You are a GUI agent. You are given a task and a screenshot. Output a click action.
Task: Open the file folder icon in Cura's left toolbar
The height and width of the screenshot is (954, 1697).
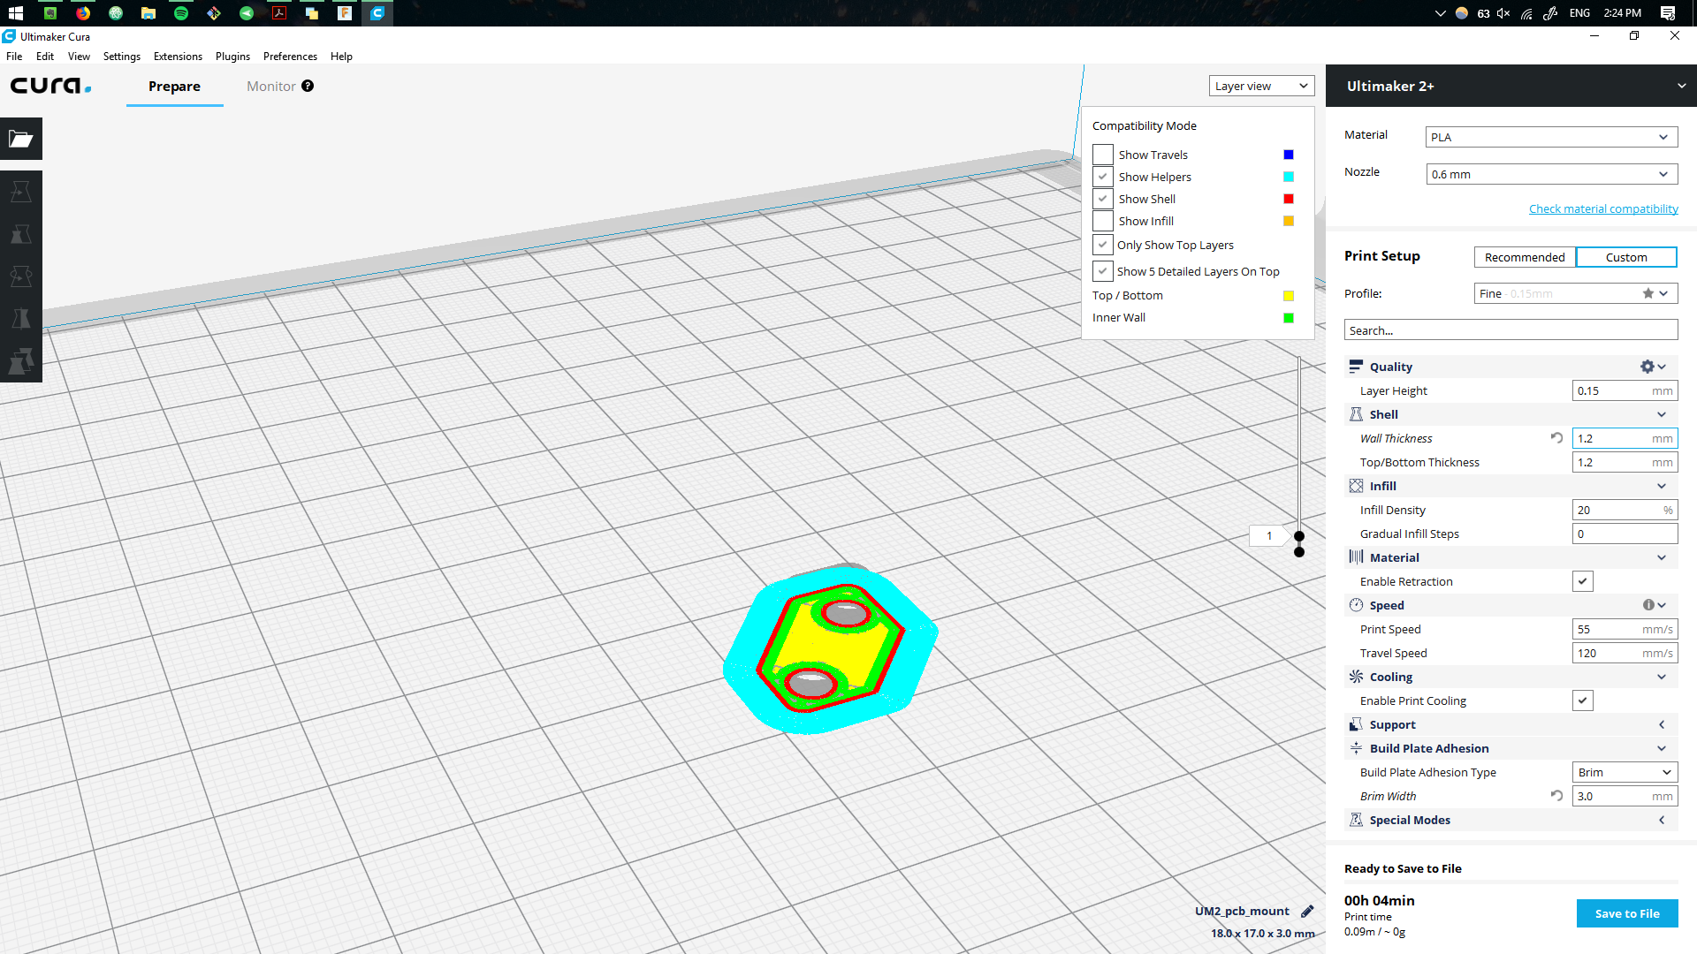(21, 139)
